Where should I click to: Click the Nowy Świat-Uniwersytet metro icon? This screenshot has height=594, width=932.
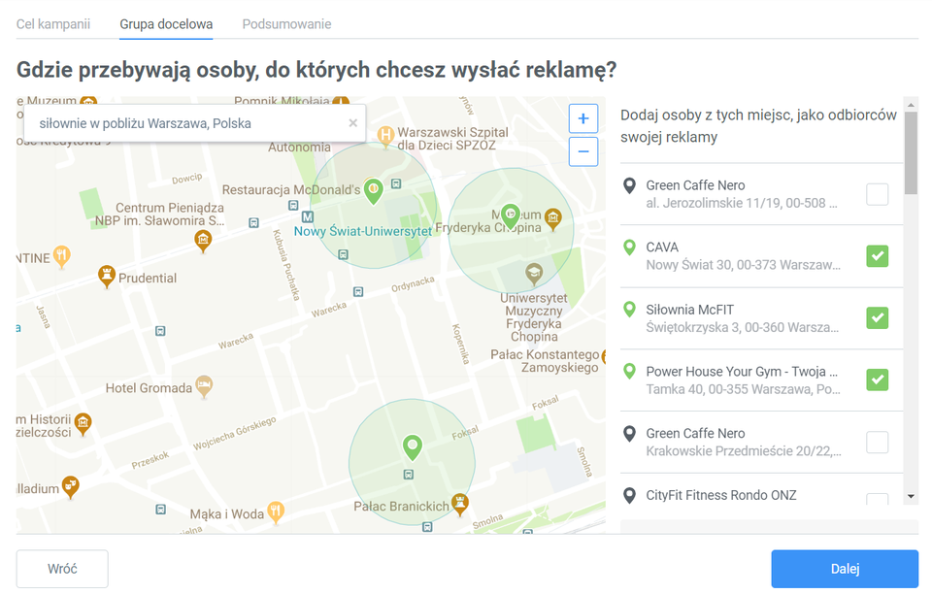pyautogui.click(x=308, y=216)
